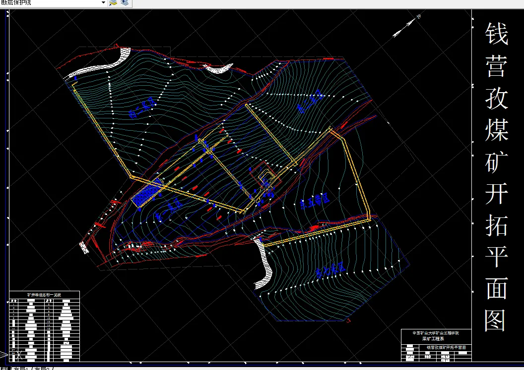Image resolution: width=524 pixels, height=370 pixels.
Task: Select the legend table title 矿井巷道名称一览表
Action: 44,295
